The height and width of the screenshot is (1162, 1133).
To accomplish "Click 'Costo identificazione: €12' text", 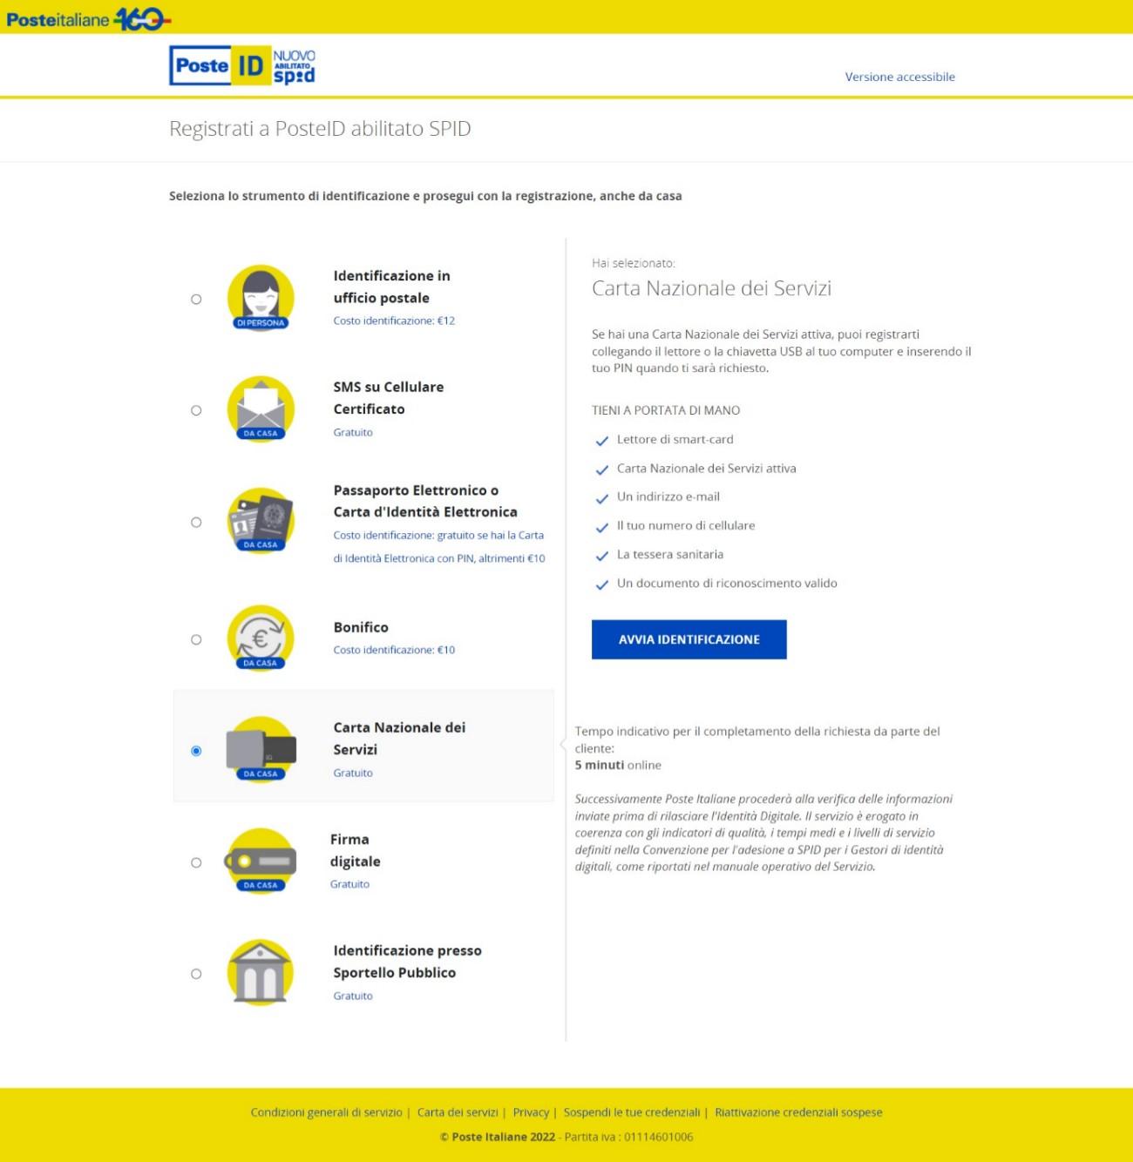I will click(x=394, y=321).
